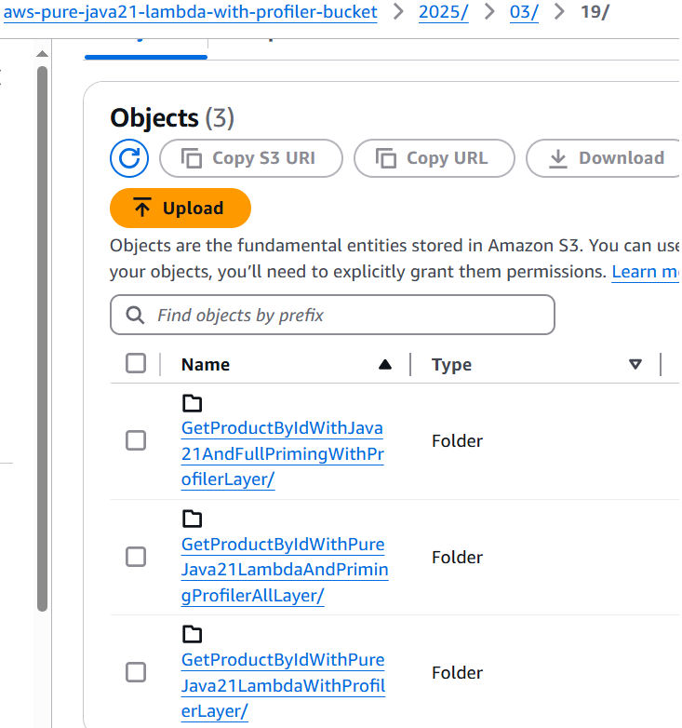This screenshot has height=728, width=682.
Task: Select checkbox for GetProductByIdWithJava21AndFullPrimingWithProfilerLayer
Action: 136,440
